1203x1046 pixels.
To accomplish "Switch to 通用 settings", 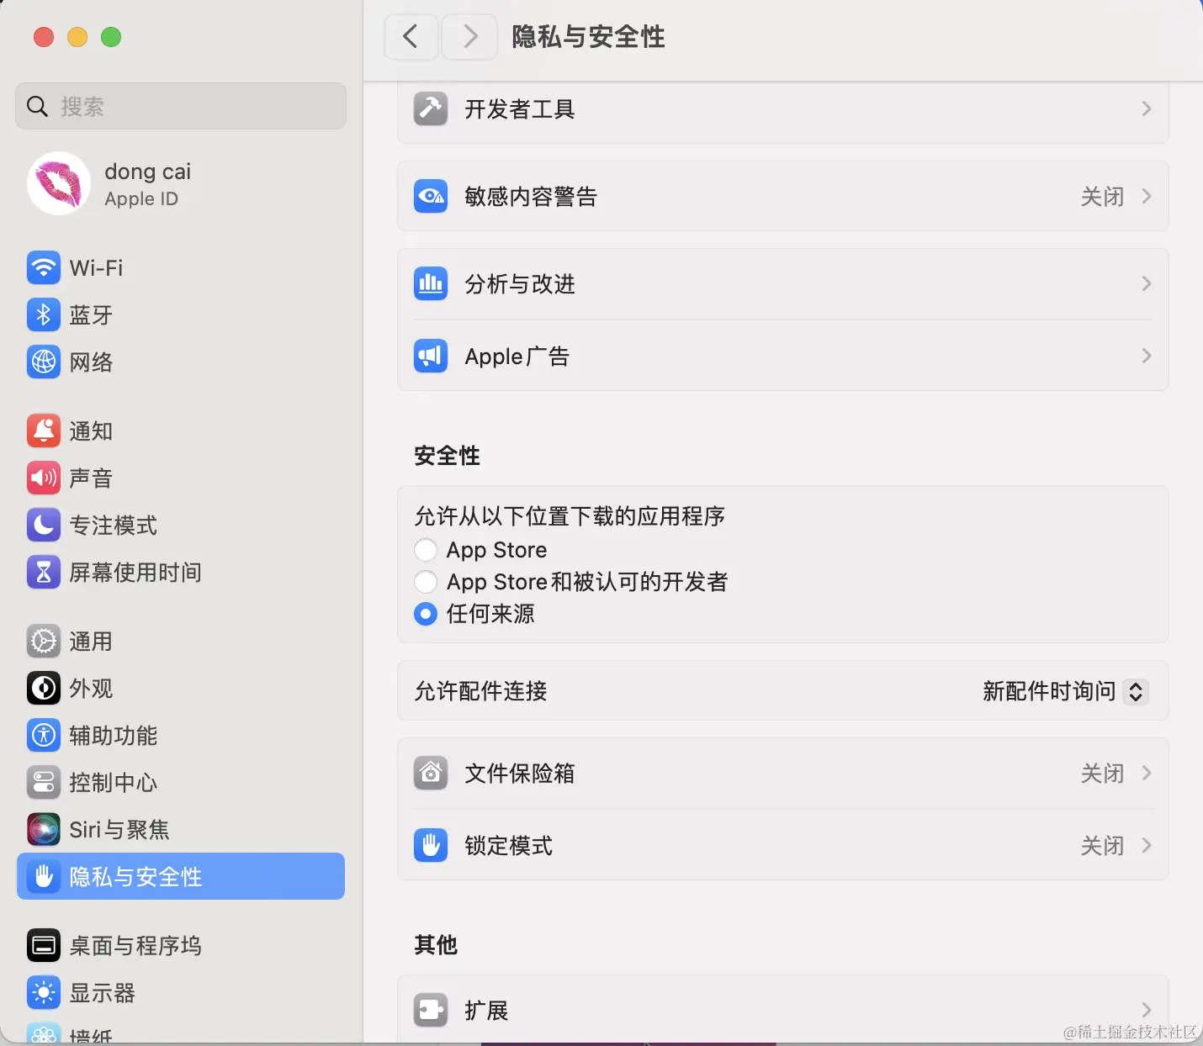I will click(90, 641).
